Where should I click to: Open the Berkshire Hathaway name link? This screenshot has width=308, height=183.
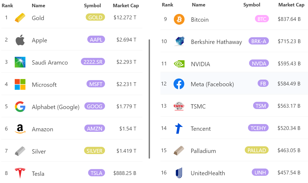pos(216,42)
